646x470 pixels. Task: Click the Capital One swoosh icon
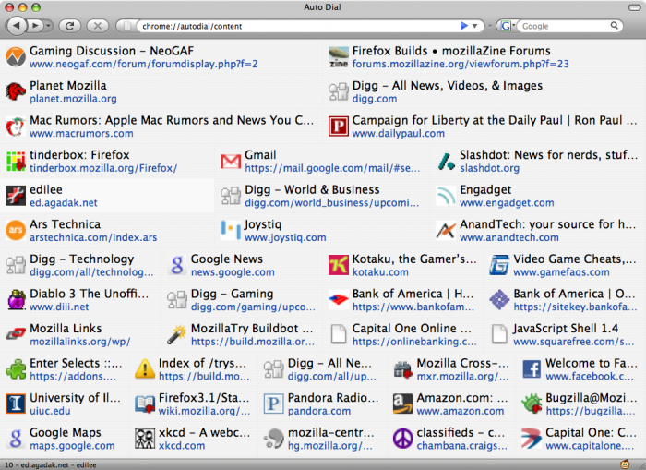coord(532,439)
